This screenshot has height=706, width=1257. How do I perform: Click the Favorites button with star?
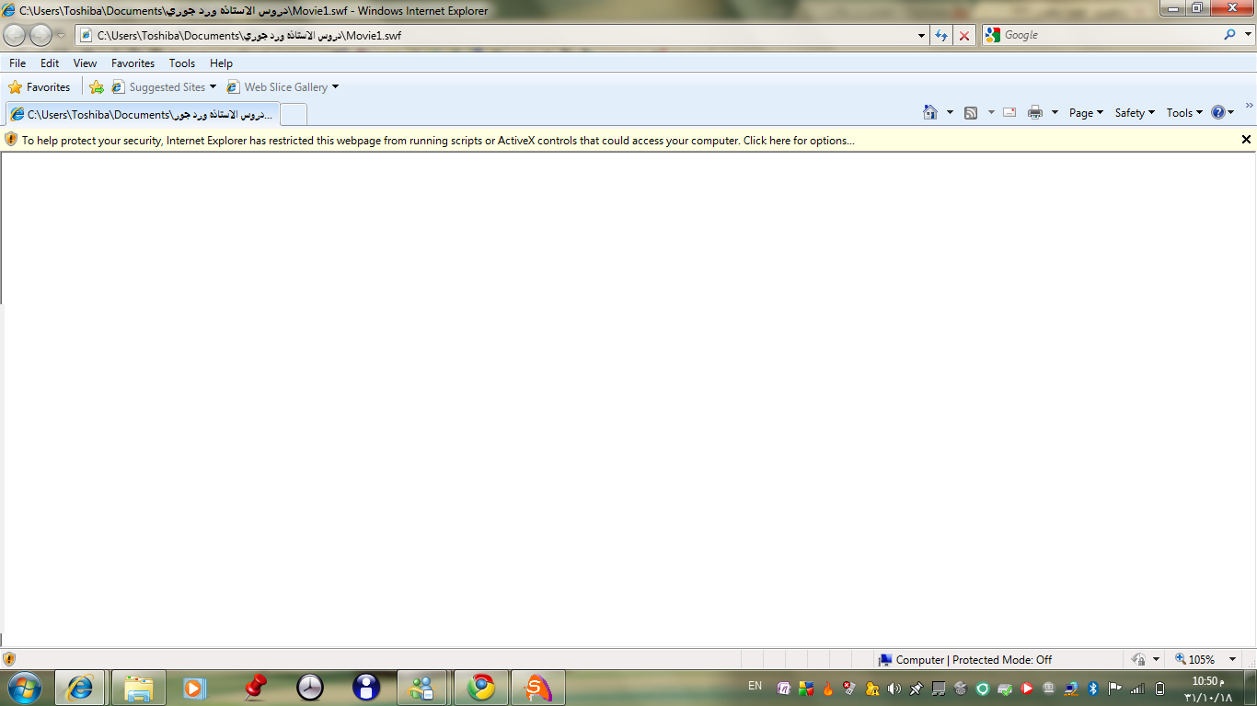(x=40, y=87)
